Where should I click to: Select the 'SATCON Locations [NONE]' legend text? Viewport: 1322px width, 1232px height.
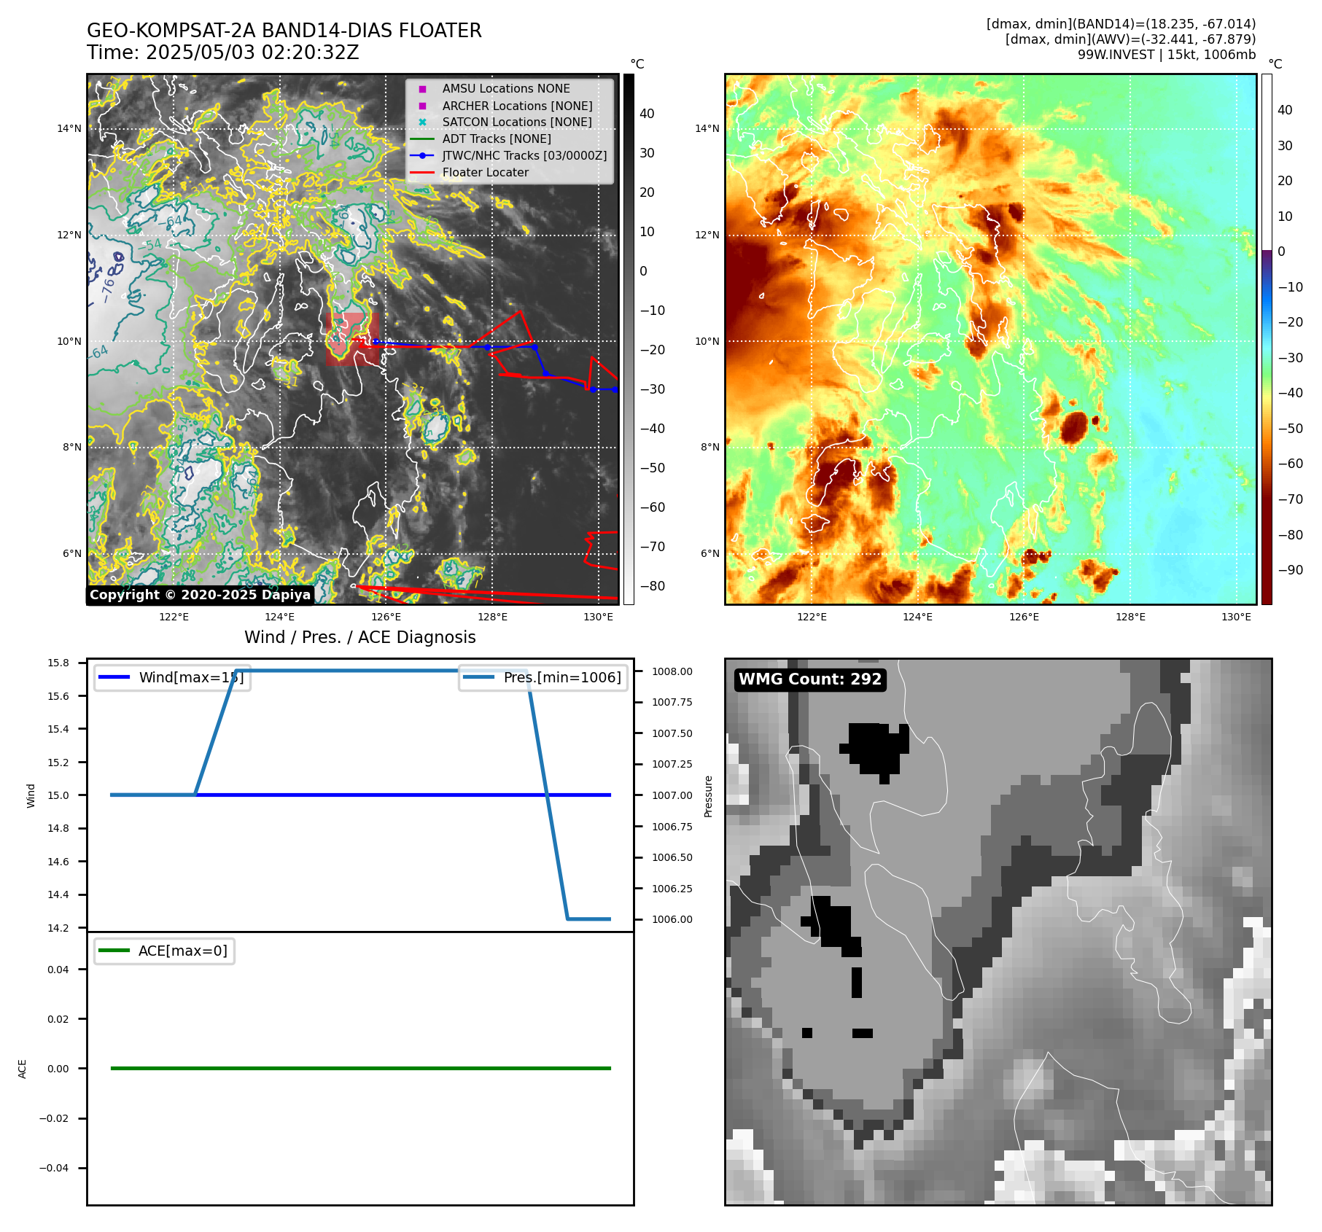click(x=517, y=122)
